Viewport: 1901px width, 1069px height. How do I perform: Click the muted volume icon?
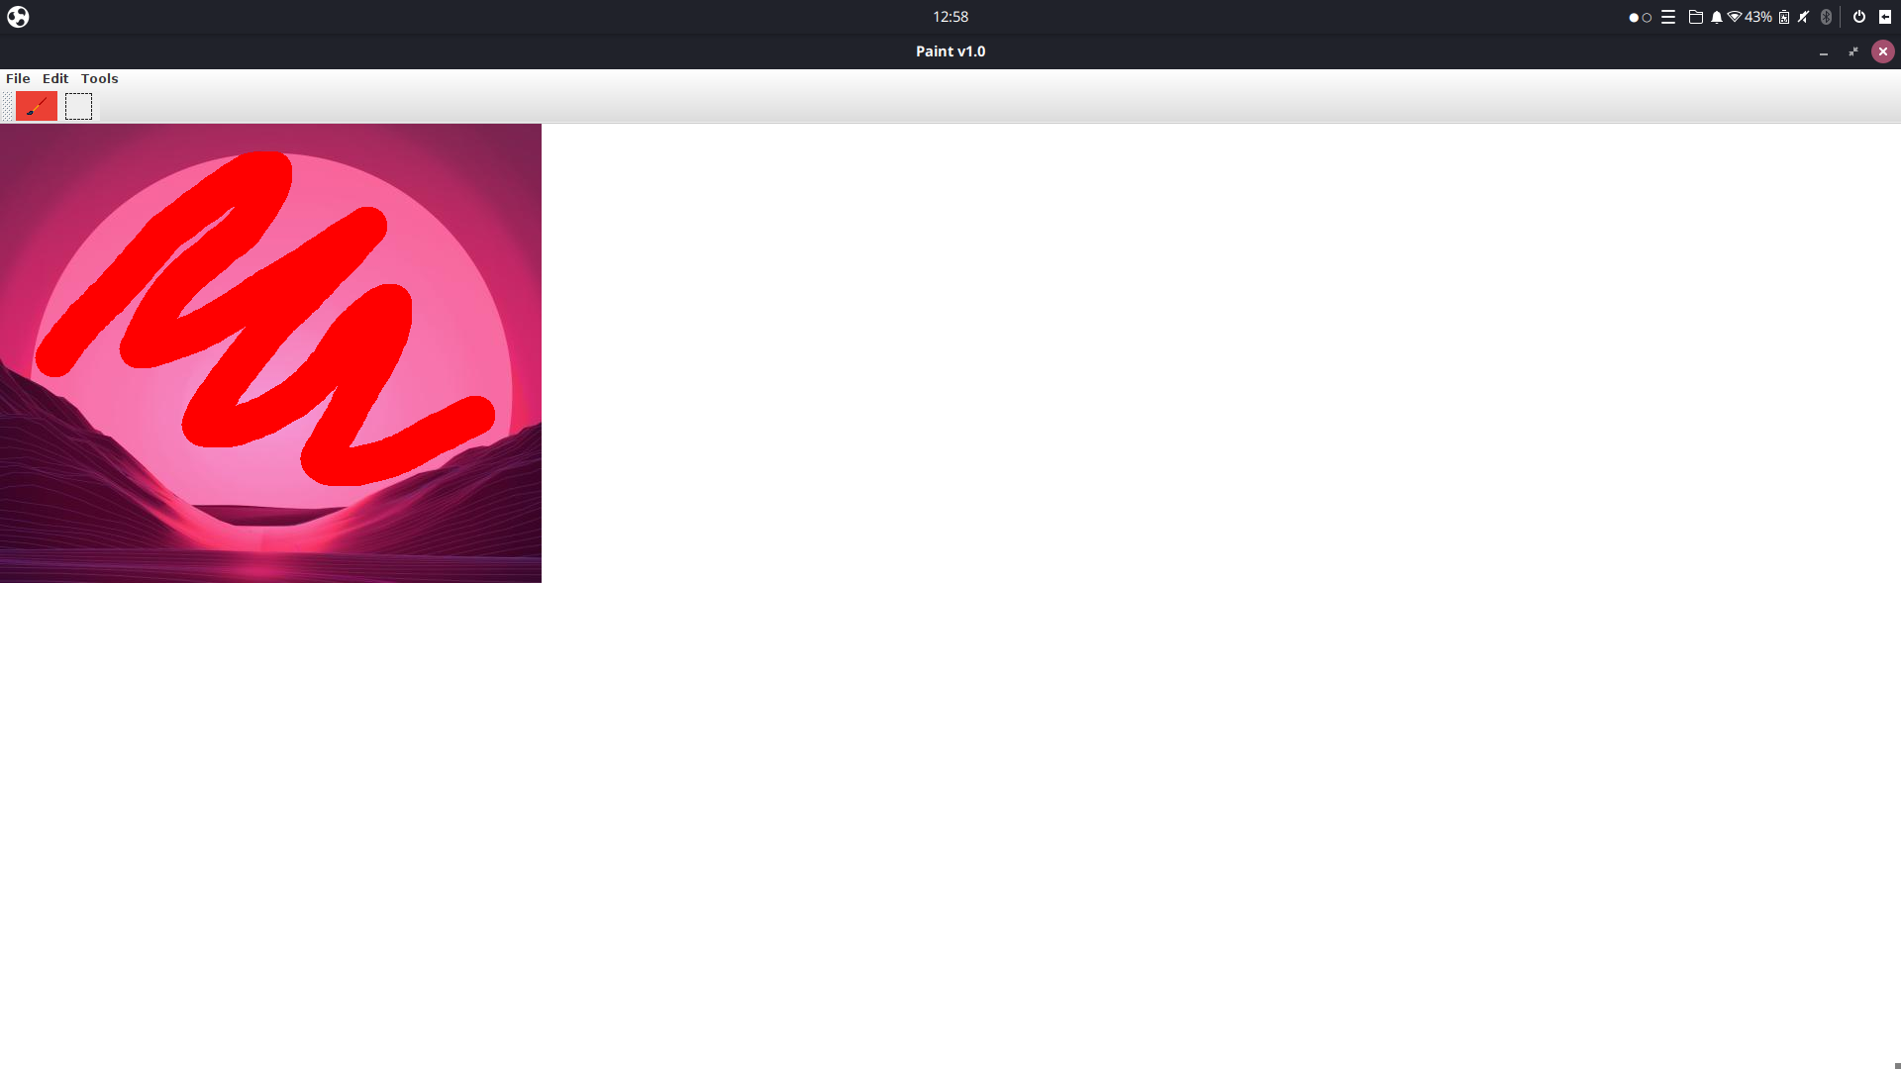1804,17
